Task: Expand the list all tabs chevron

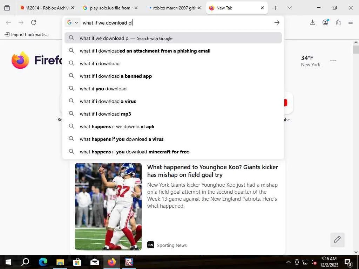Action: [x=289, y=8]
